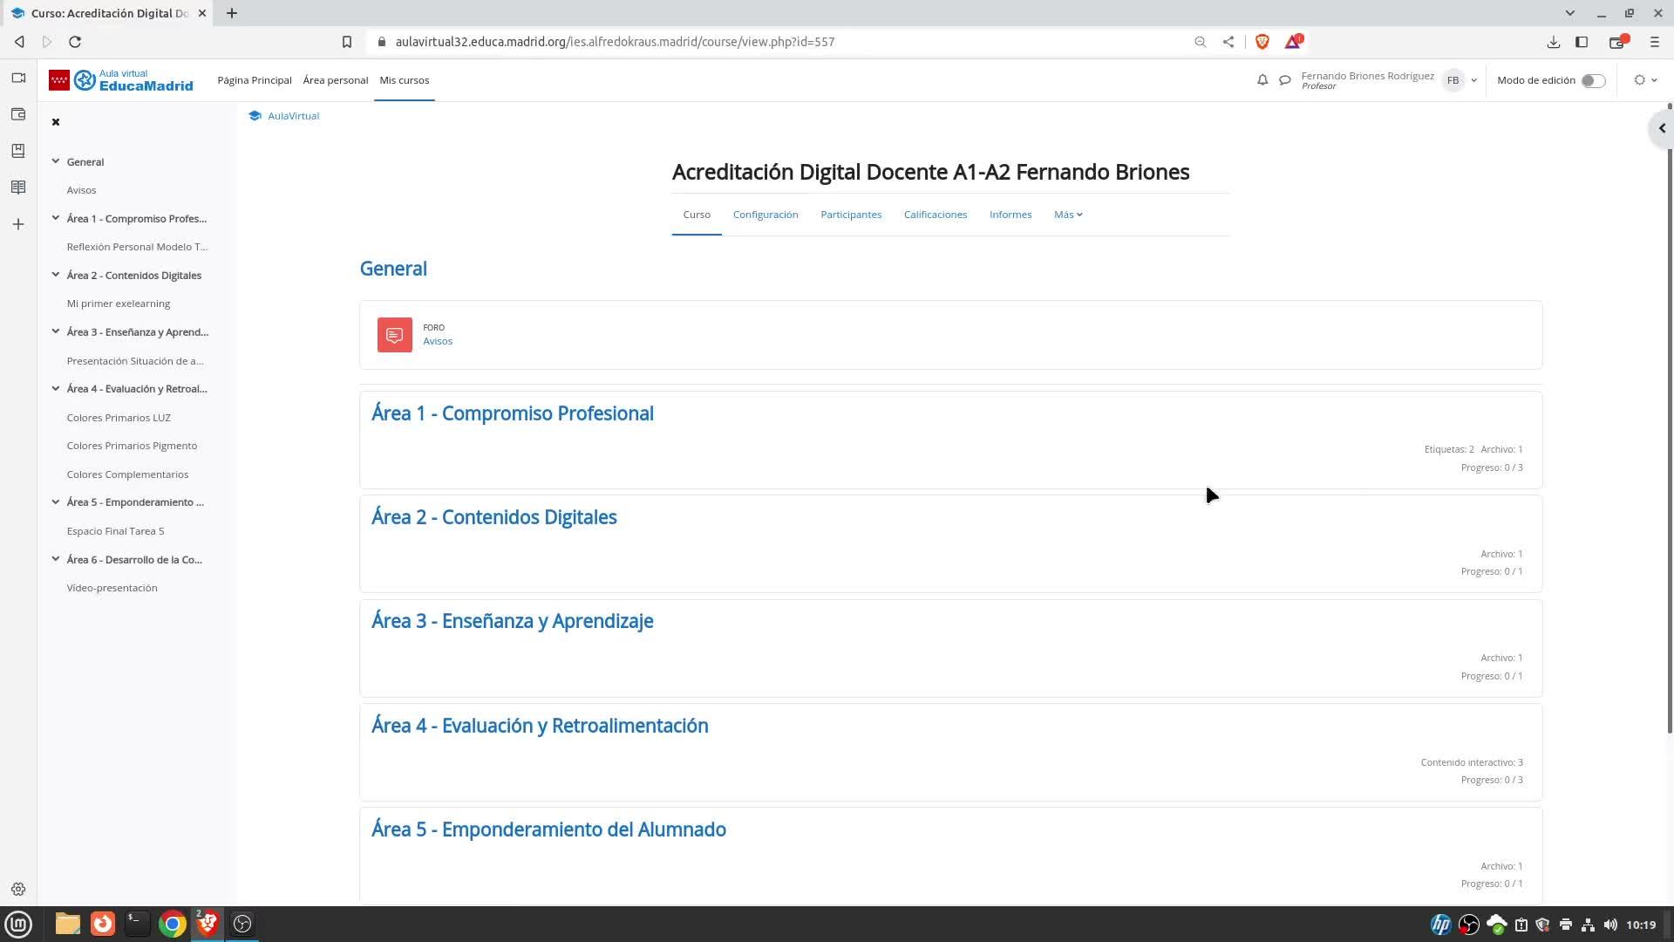Expand the Más dropdown menu

tap(1067, 215)
